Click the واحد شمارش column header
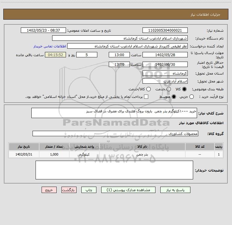 coord(84,147)
